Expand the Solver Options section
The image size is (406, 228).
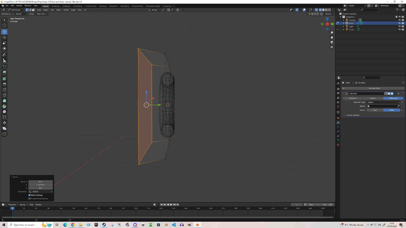[352, 115]
